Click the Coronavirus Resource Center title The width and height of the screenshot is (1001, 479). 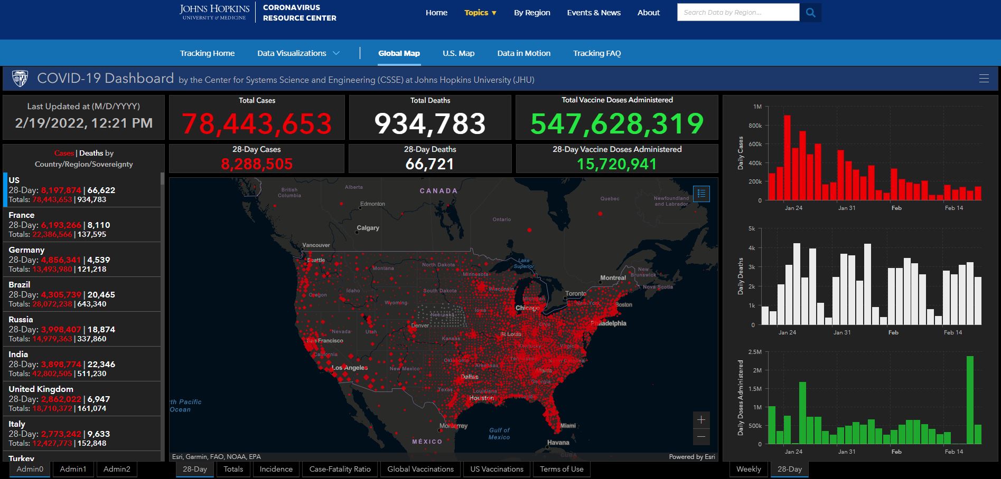coord(300,13)
